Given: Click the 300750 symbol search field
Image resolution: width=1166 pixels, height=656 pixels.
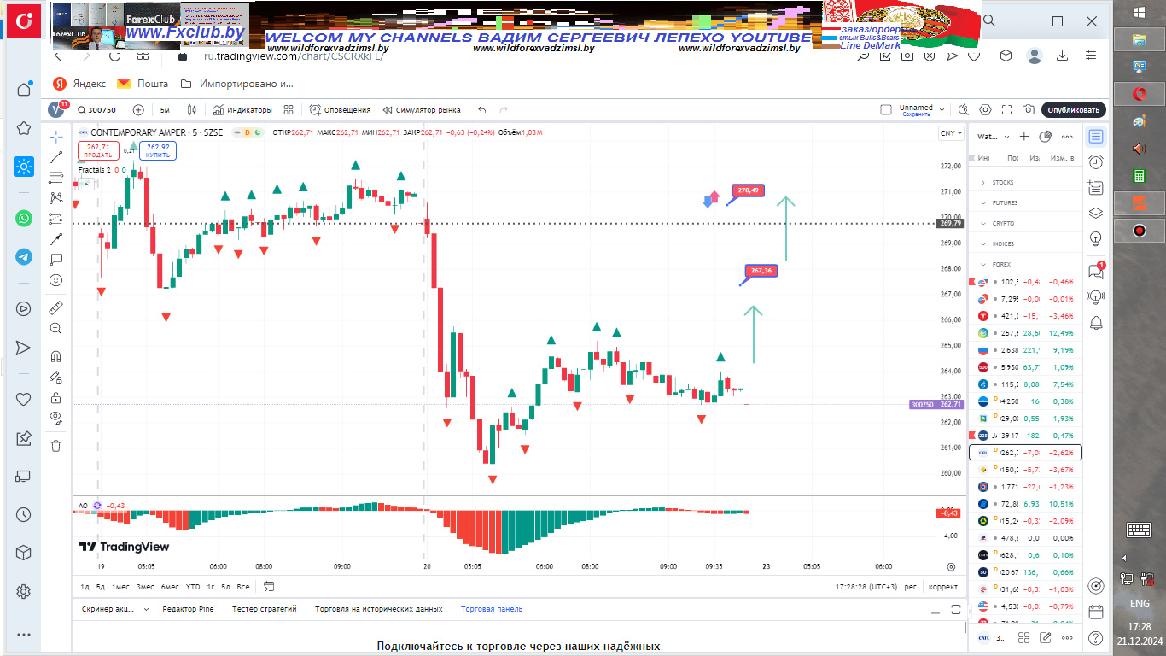Looking at the screenshot, I should coord(96,110).
